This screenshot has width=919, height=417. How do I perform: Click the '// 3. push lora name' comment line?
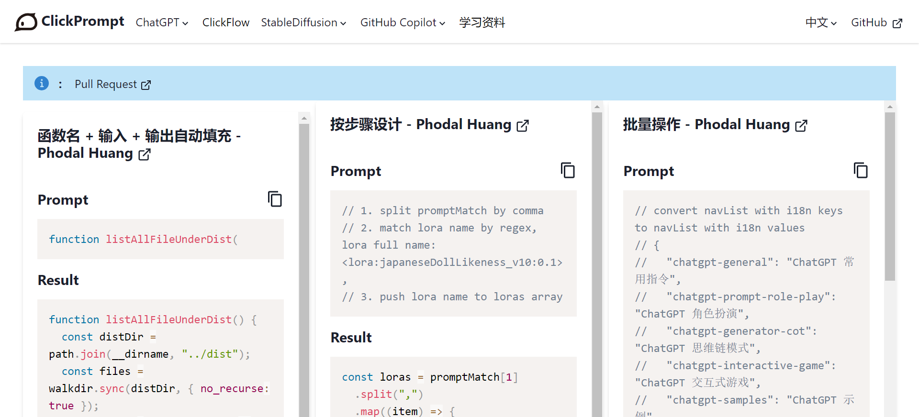[x=452, y=296]
